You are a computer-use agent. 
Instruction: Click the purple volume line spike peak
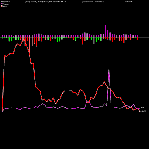pyautogui.click(x=109, y=69)
